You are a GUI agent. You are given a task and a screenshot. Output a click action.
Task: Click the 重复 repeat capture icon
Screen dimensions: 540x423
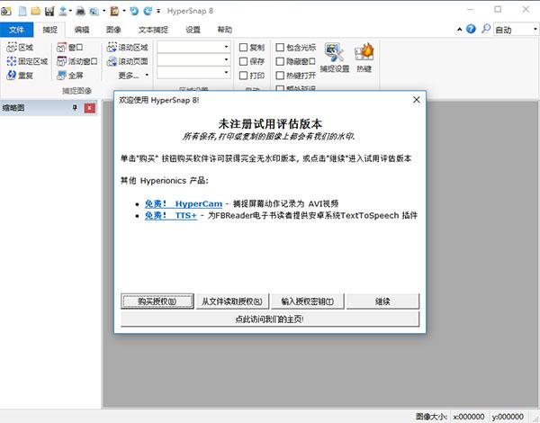(x=21, y=76)
